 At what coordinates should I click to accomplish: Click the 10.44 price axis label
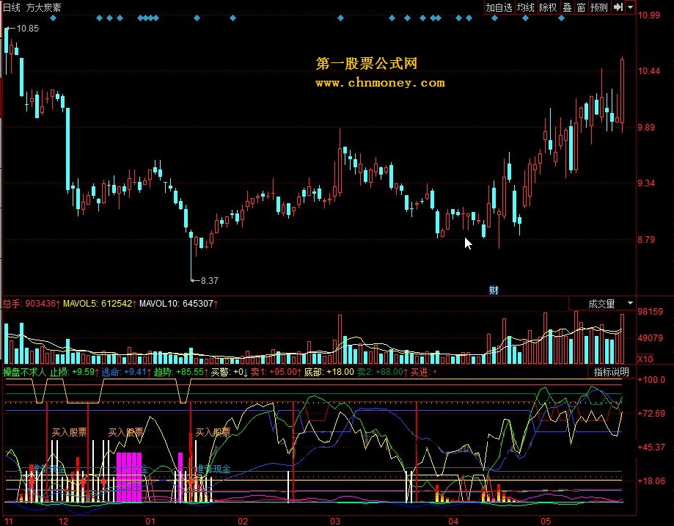648,71
